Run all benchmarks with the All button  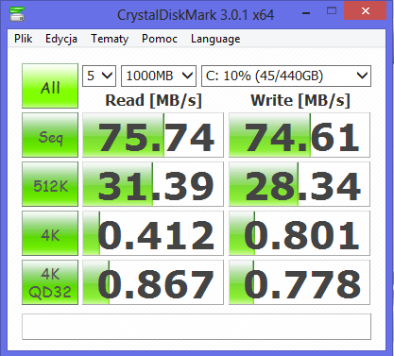pos(50,86)
